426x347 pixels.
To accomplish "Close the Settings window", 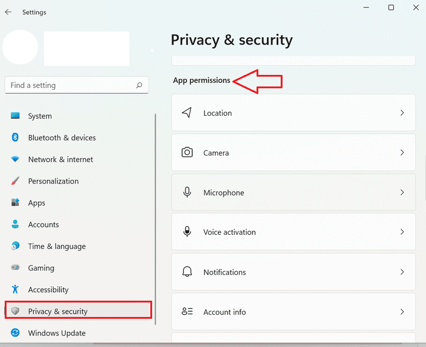I will tap(416, 7).
